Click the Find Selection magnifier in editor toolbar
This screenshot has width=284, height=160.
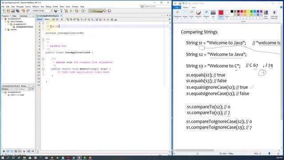coord(67,20)
